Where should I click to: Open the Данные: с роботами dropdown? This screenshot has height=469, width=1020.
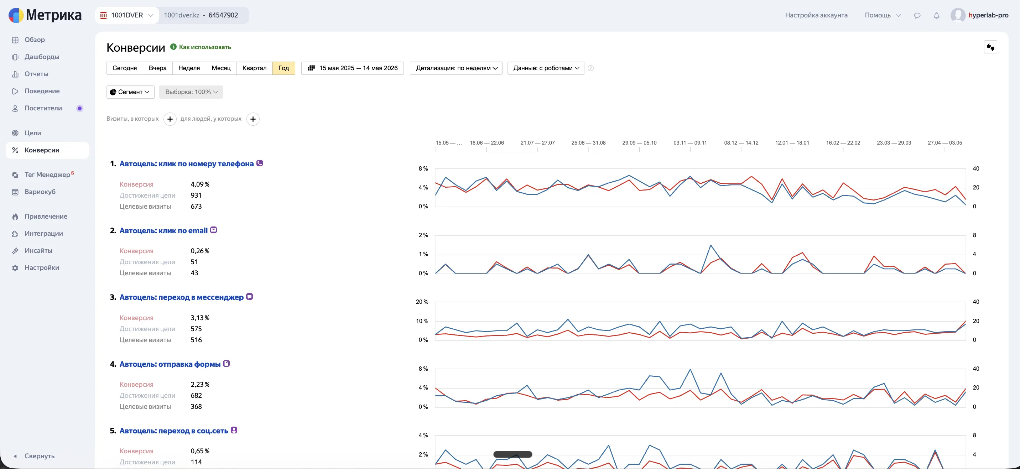[x=546, y=68]
